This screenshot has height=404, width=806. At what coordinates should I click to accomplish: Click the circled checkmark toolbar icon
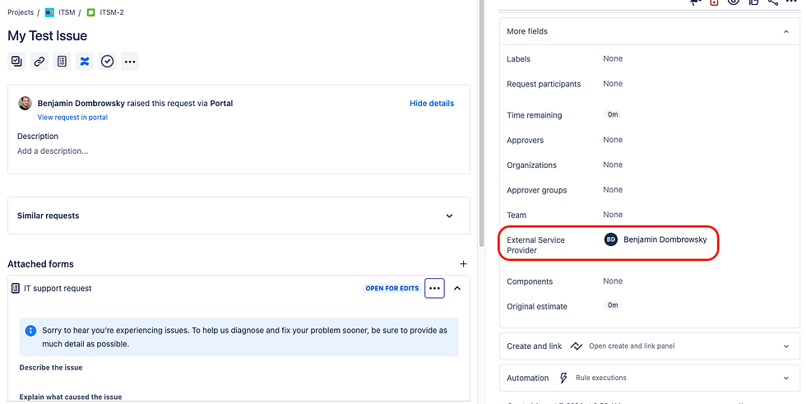(x=108, y=62)
